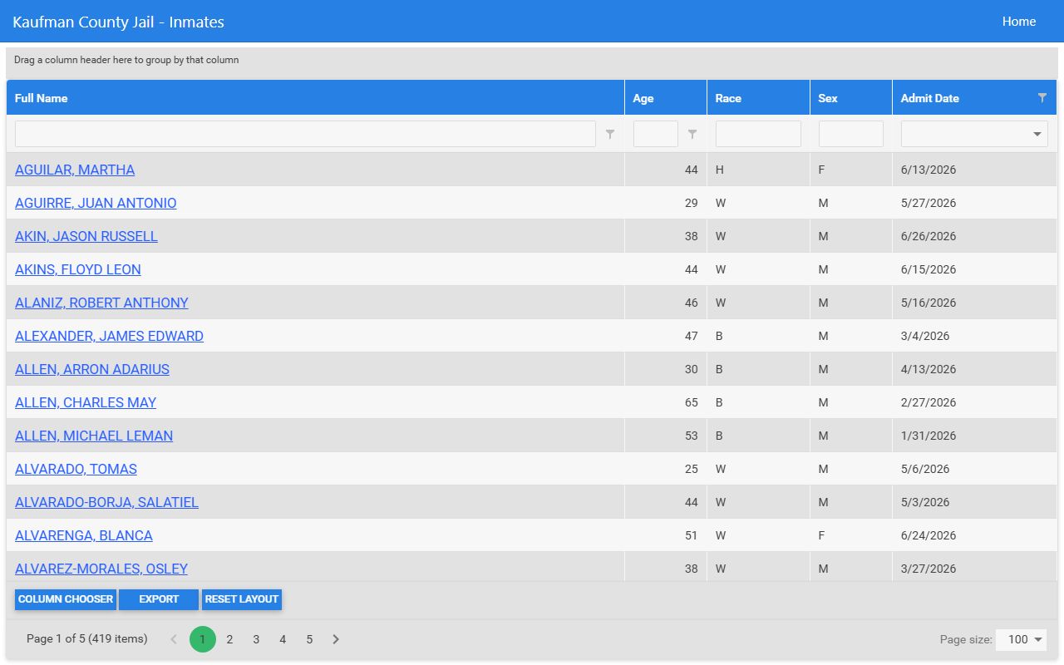The width and height of the screenshot is (1064, 665).
Task: Click age 25 in ALVARADO, TOMAS row
Action: coord(692,469)
